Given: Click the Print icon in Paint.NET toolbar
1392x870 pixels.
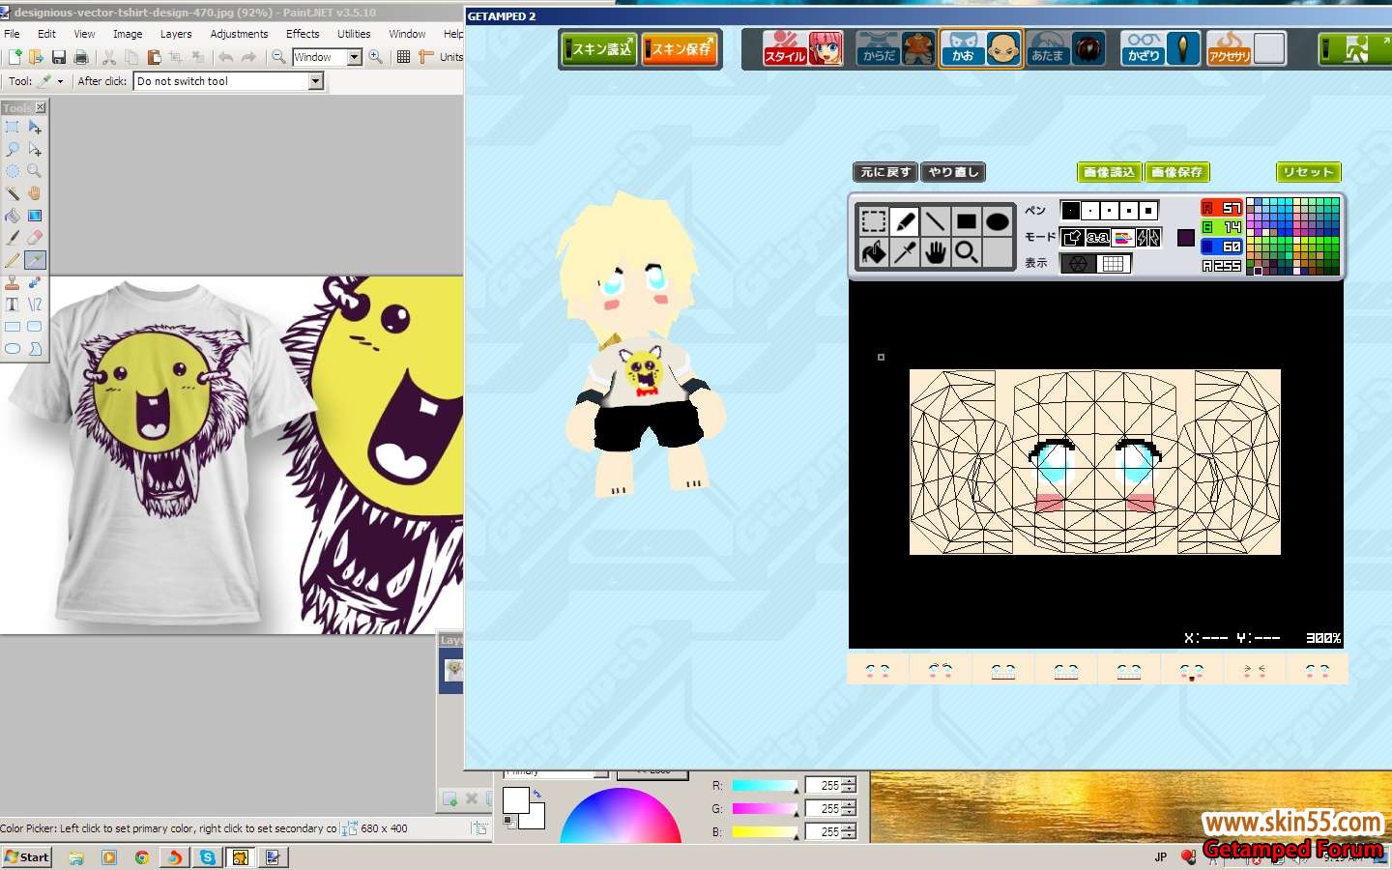Looking at the screenshot, I should coord(81,57).
